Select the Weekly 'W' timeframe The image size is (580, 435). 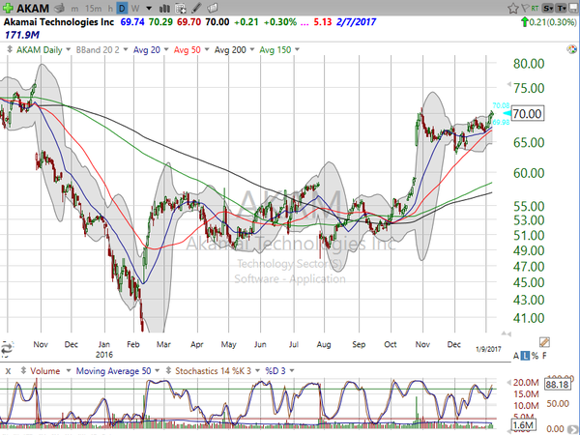tap(135, 8)
